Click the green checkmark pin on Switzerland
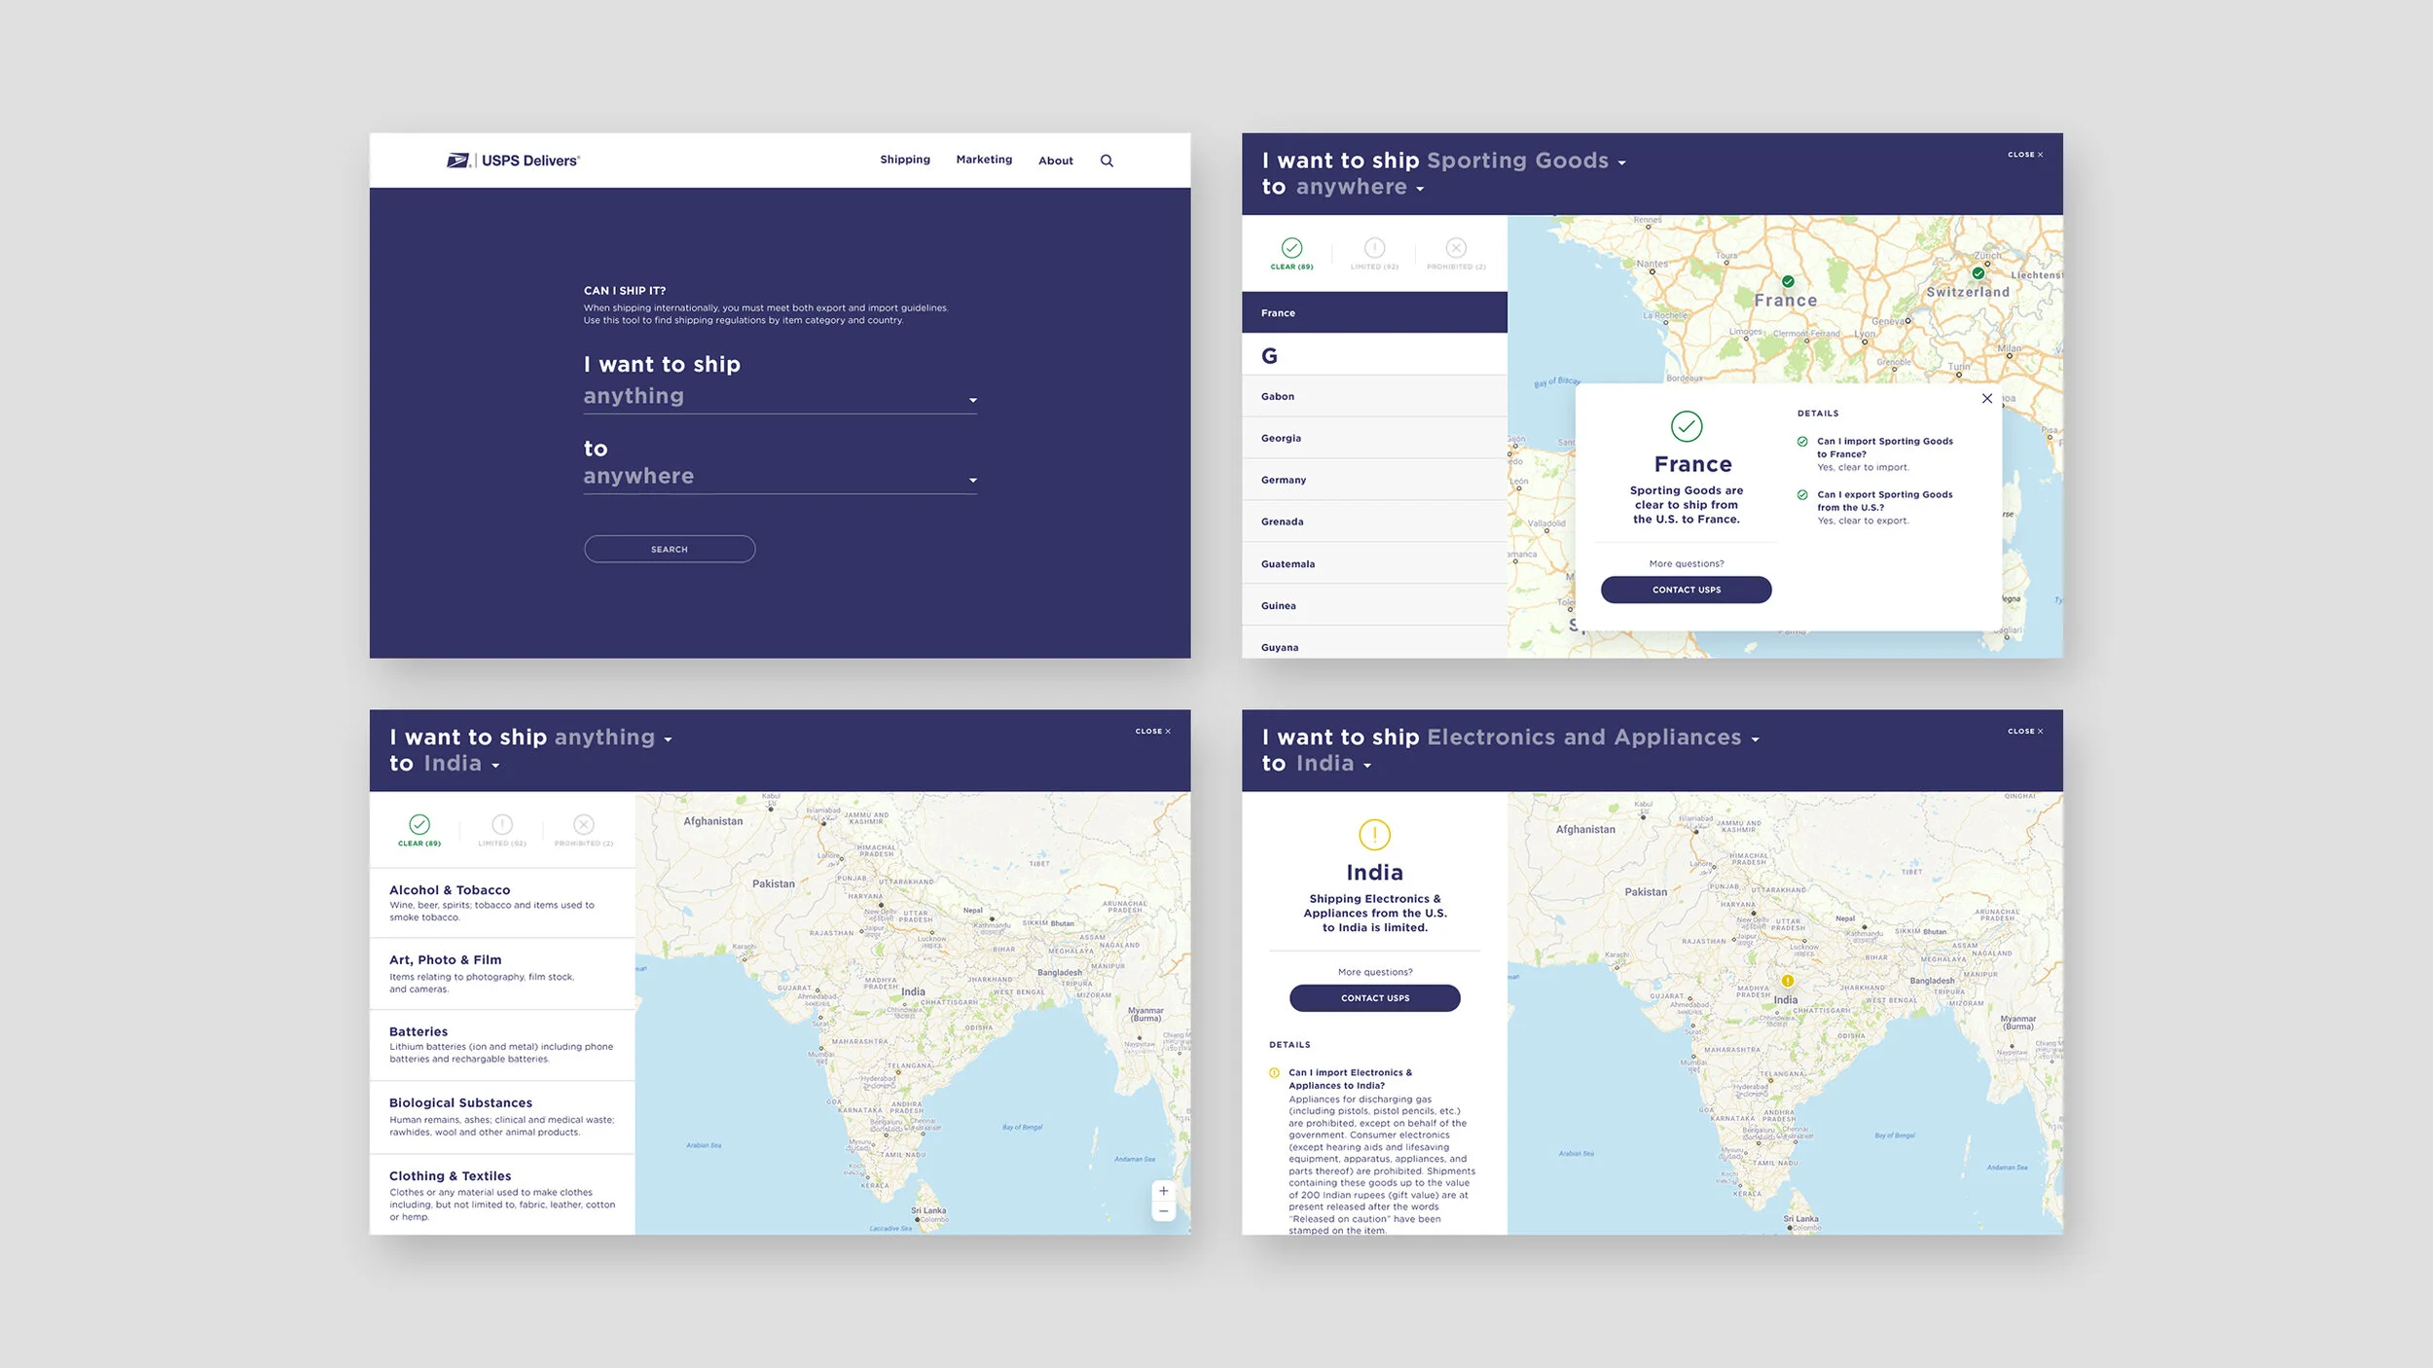 [1978, 273]
